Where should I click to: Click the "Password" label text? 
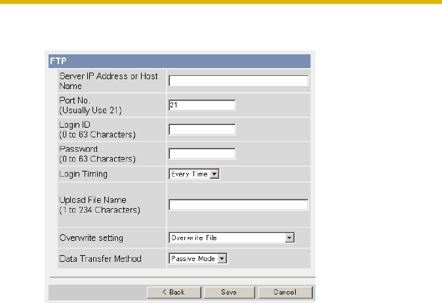(x=78, y=149)
